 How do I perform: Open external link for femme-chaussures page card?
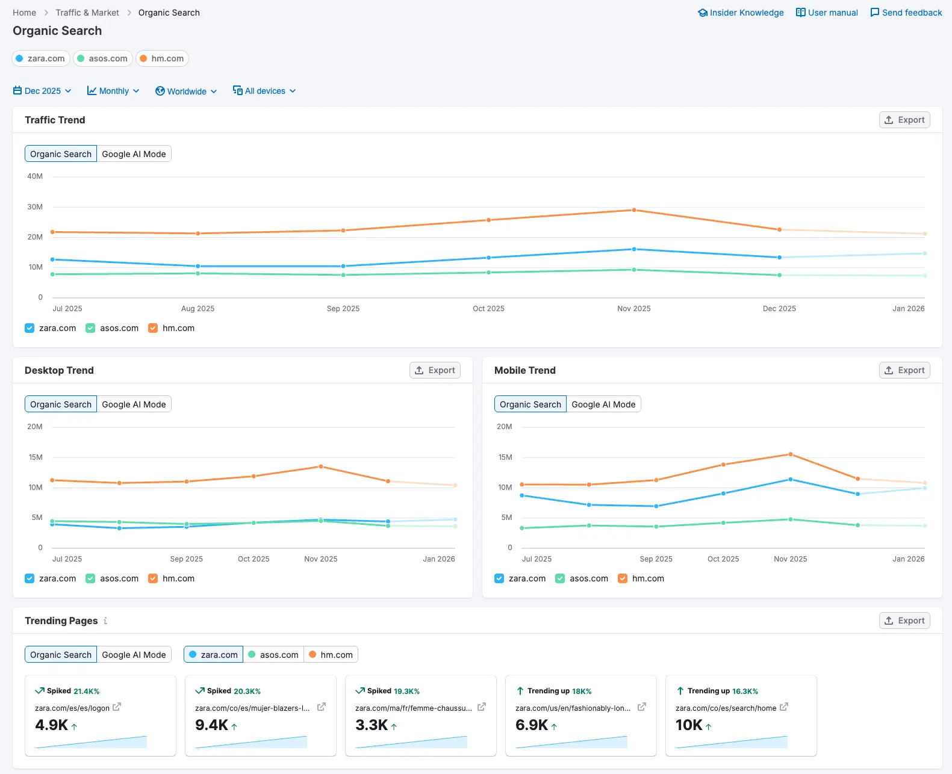(x=482, y=707)
